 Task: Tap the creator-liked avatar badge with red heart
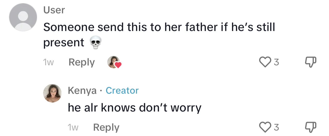pyautogui.click(x=114, y=62)
